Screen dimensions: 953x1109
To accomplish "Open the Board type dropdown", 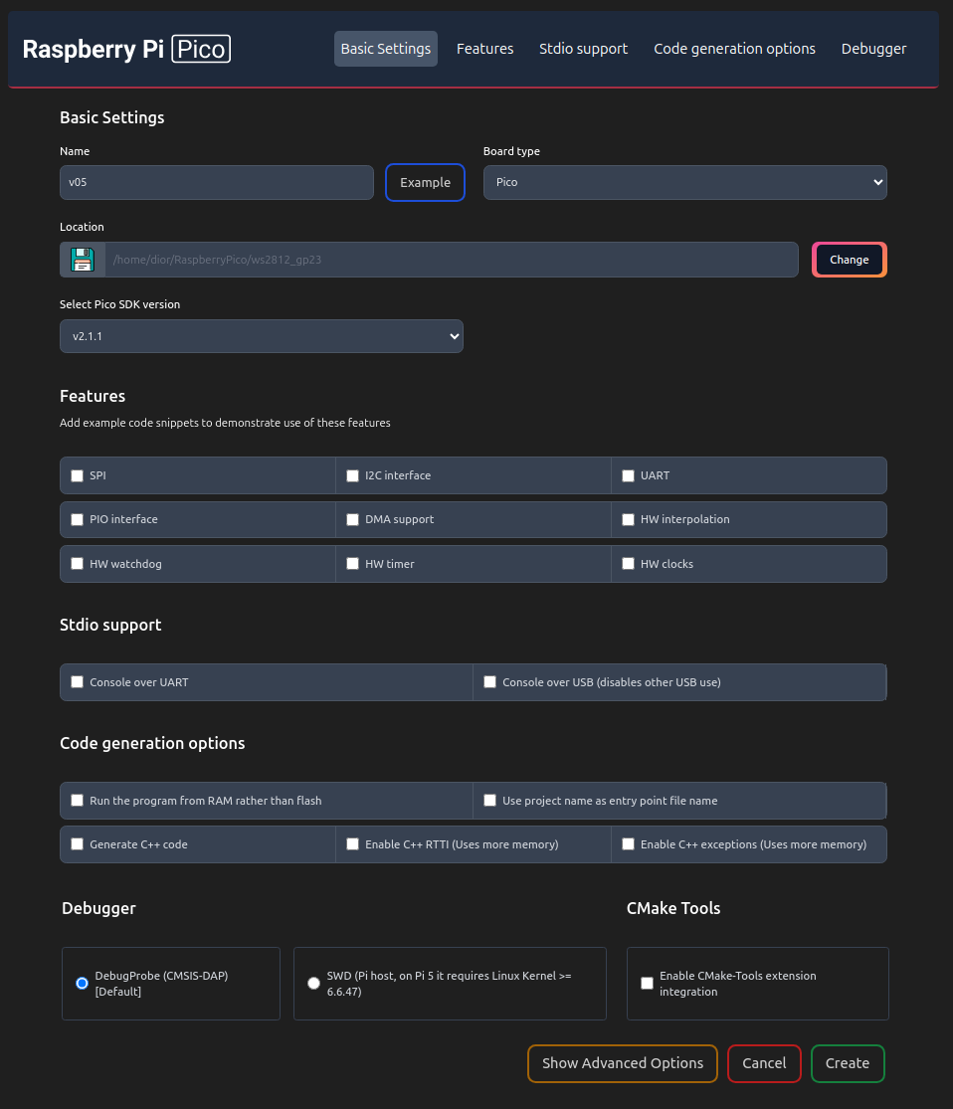I will tap(684, 182).
